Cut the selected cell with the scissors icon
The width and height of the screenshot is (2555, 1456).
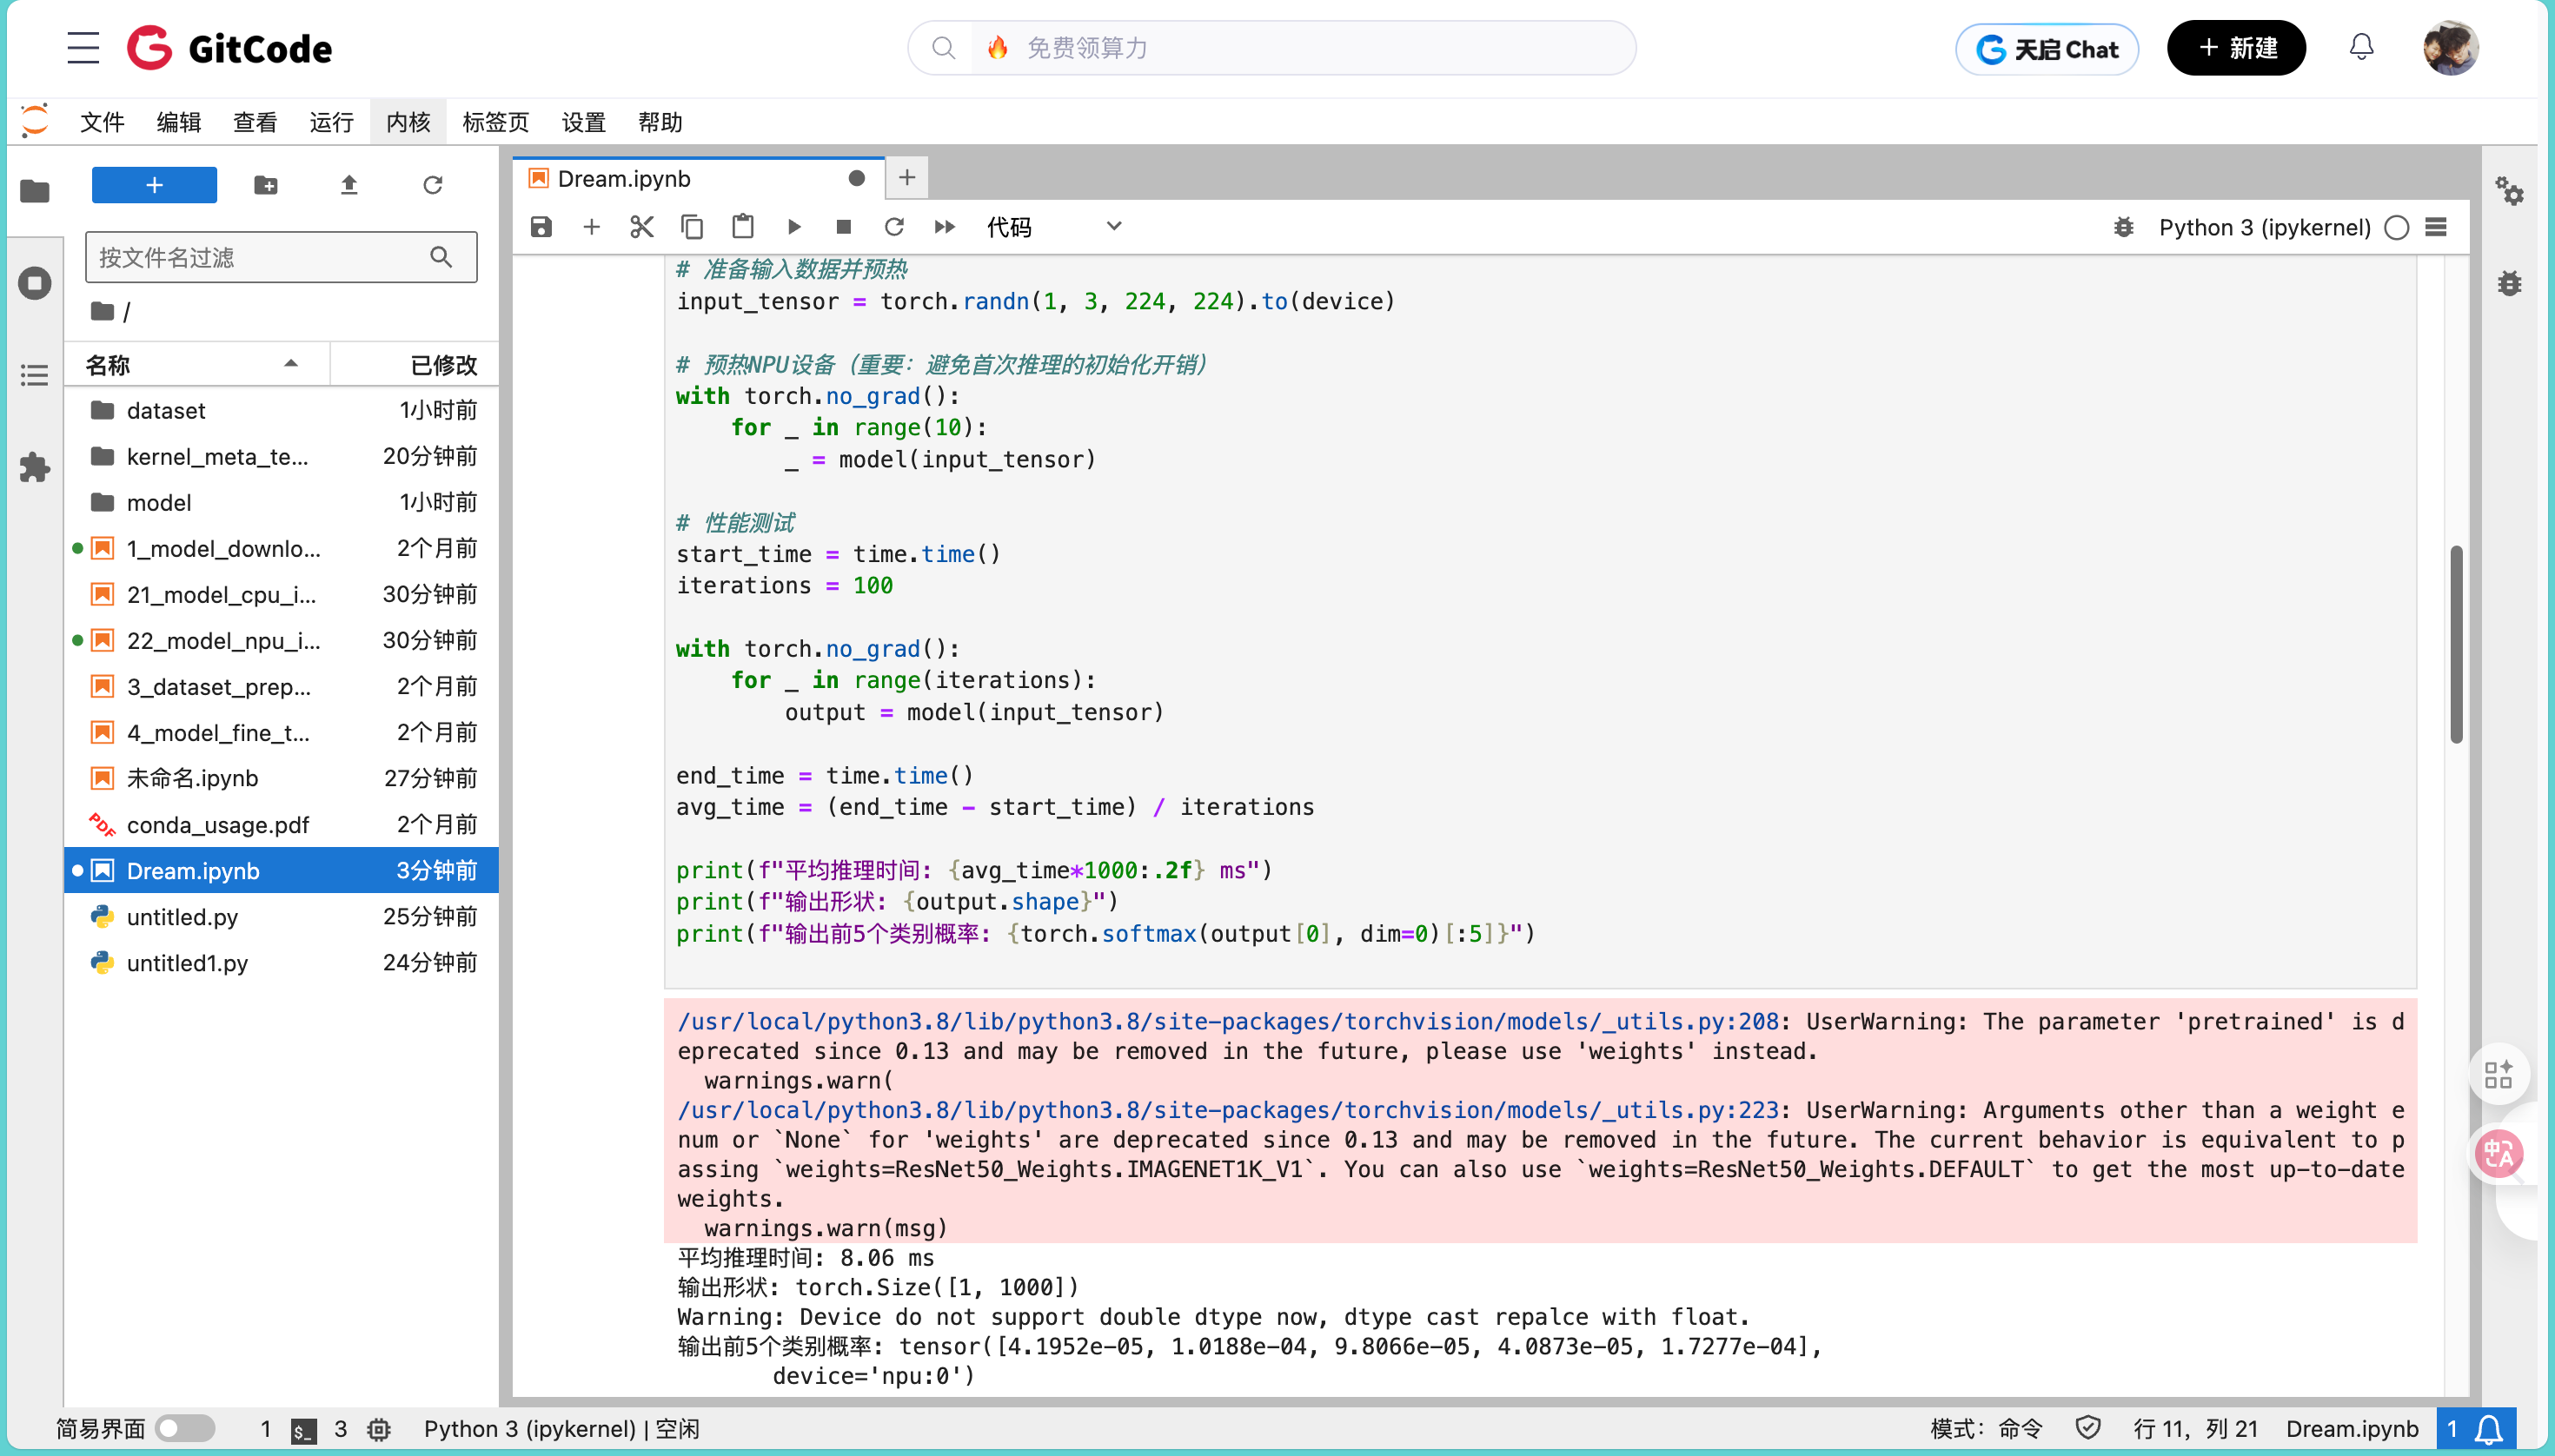pyautogui.click(x=641, y=227)
